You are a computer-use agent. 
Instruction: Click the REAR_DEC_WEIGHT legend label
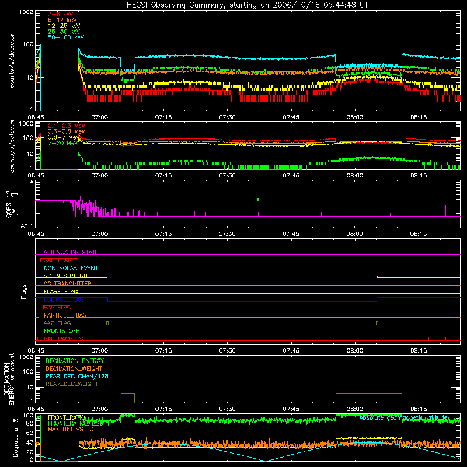(x=72, y=384)
